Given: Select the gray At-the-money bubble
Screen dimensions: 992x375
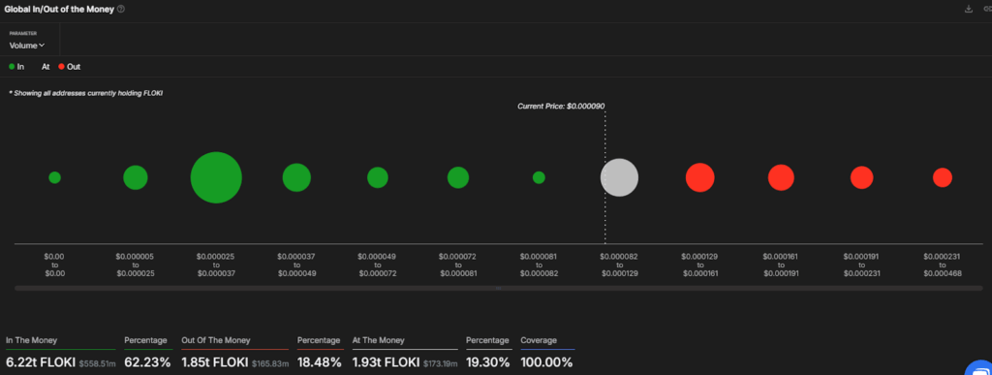Looking at the screenshot, I should (619, 177).
